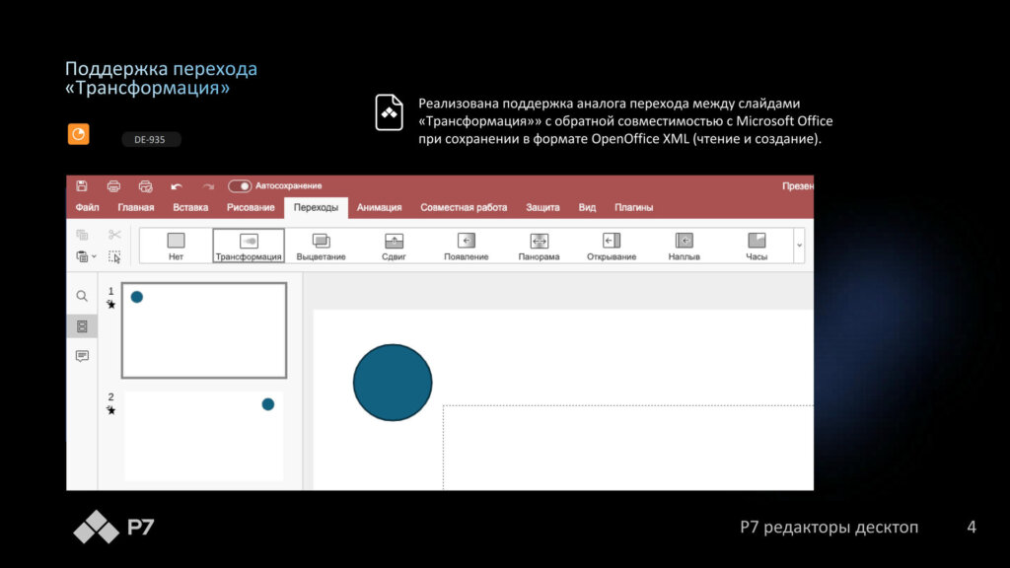The width and height of the screenshot is (1010, 568).
Task: Open the Рисование tab
Action: [x=251, y=207]
